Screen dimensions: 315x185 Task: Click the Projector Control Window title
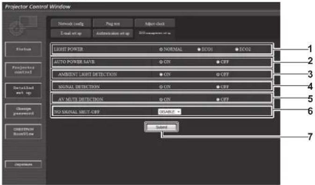click(x=38, y=7)
